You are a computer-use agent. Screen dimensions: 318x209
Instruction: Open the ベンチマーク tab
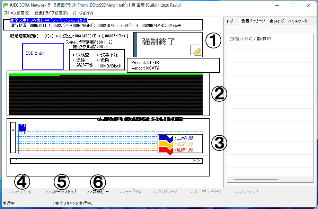pos(298,21)
